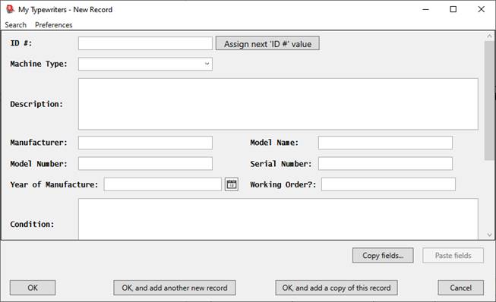The width and height of the screenshot is (496, 302).
Task: Open the calendar picker for Year of Manufacture
Action: click(232, 184)
